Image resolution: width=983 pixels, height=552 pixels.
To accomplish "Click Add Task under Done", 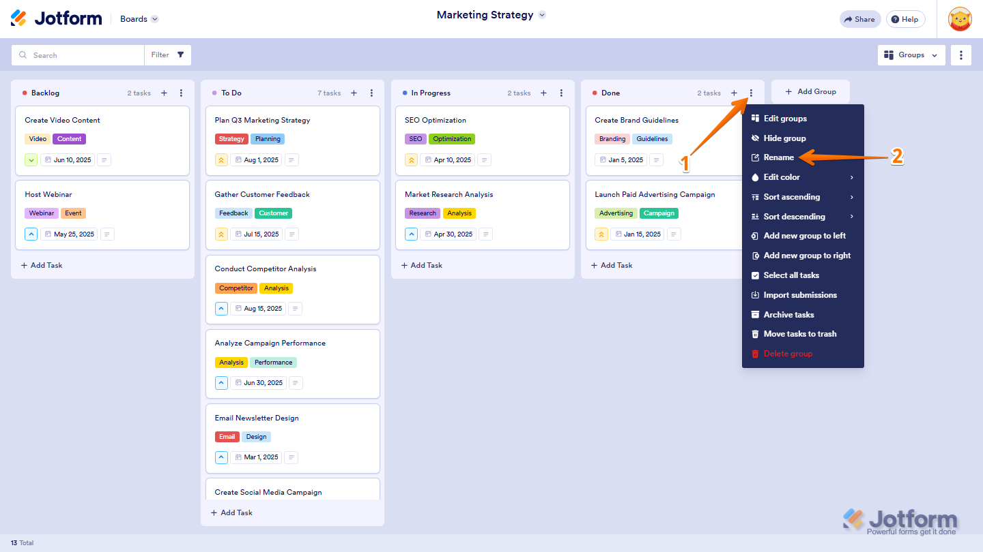I will tap(611, 265).
